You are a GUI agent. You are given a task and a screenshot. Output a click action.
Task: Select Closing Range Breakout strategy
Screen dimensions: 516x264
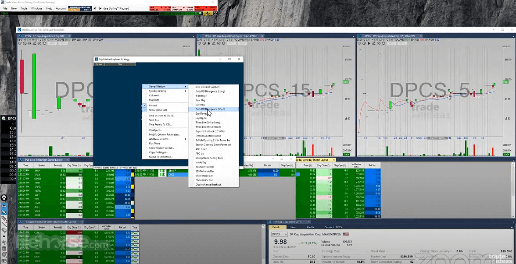click(x=214, y=185)
